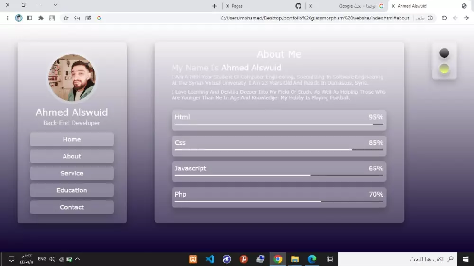474x266 pixels.
Task: Open the Chrome side panel icon
Action: [x=29, y=18]
